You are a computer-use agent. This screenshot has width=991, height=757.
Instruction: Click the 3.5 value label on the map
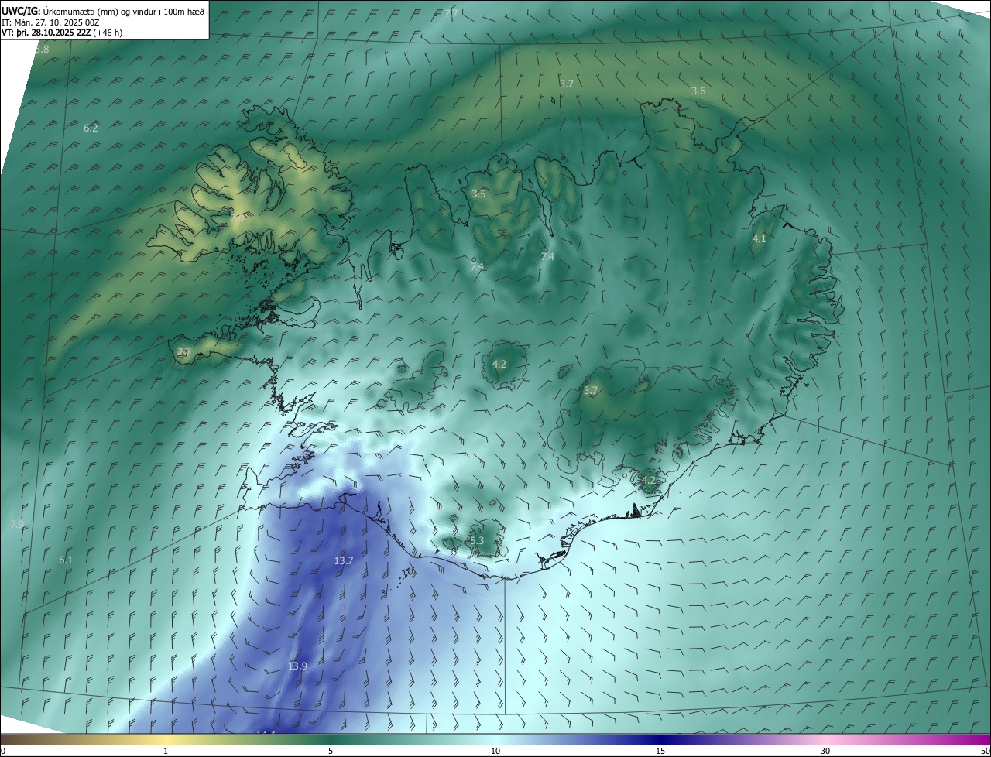click(478, 194)
